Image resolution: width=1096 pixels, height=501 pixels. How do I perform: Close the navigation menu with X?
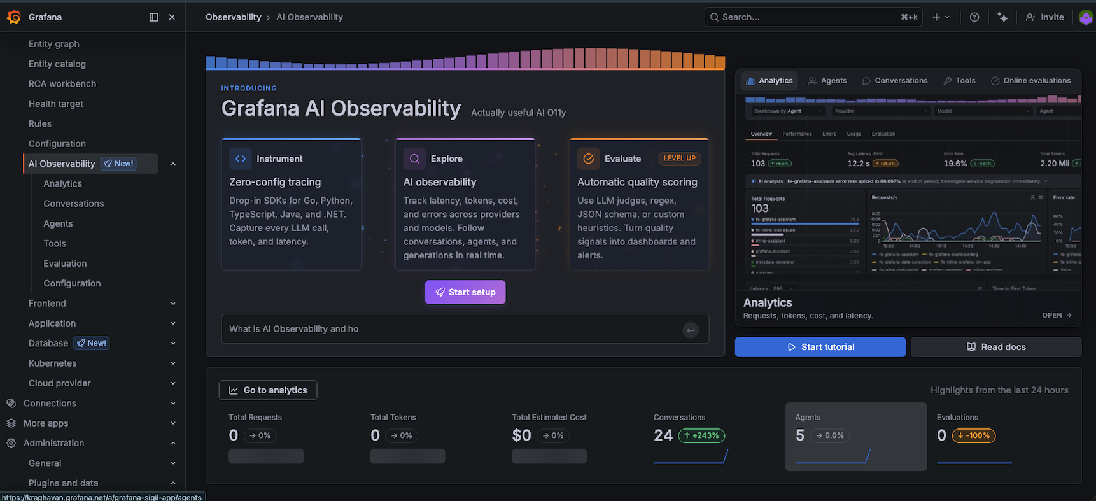tap(172, 17)
